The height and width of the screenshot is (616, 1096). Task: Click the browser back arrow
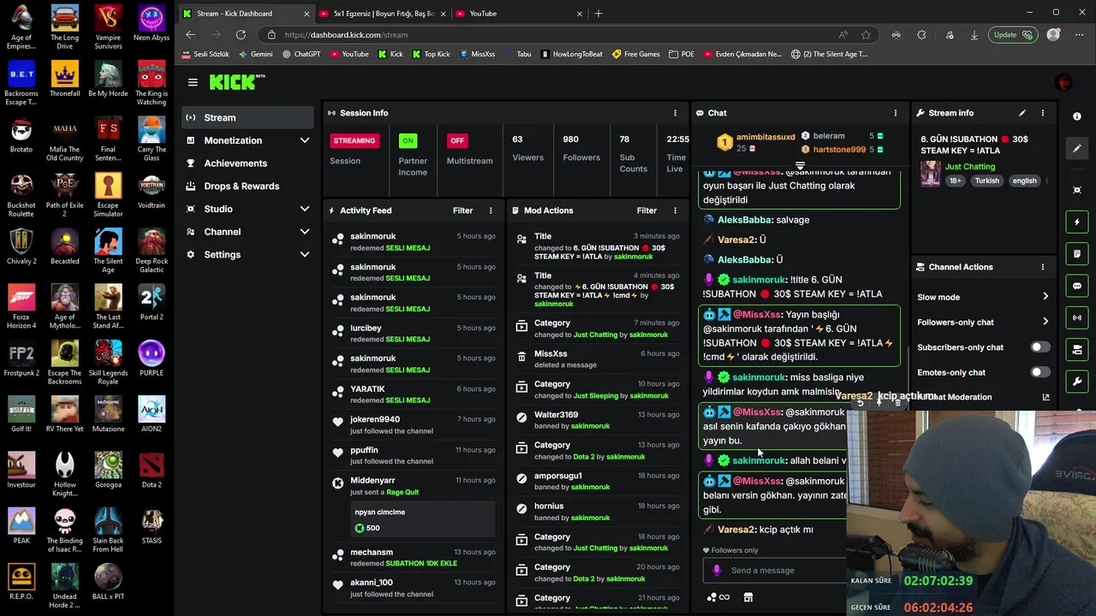190,35
